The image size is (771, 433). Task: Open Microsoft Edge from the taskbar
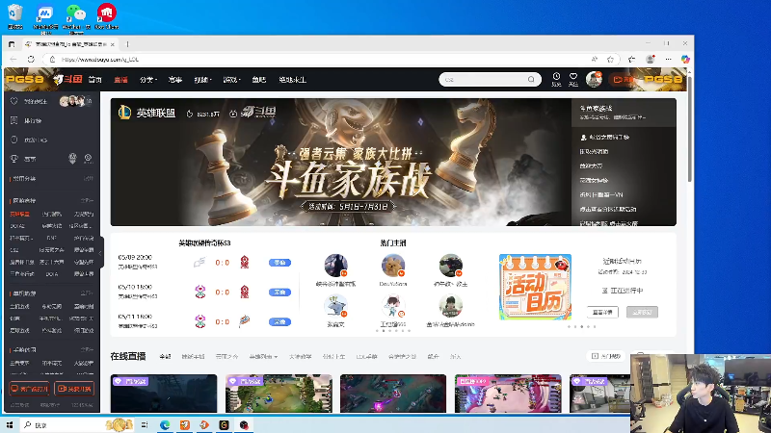tap(165, 425)
